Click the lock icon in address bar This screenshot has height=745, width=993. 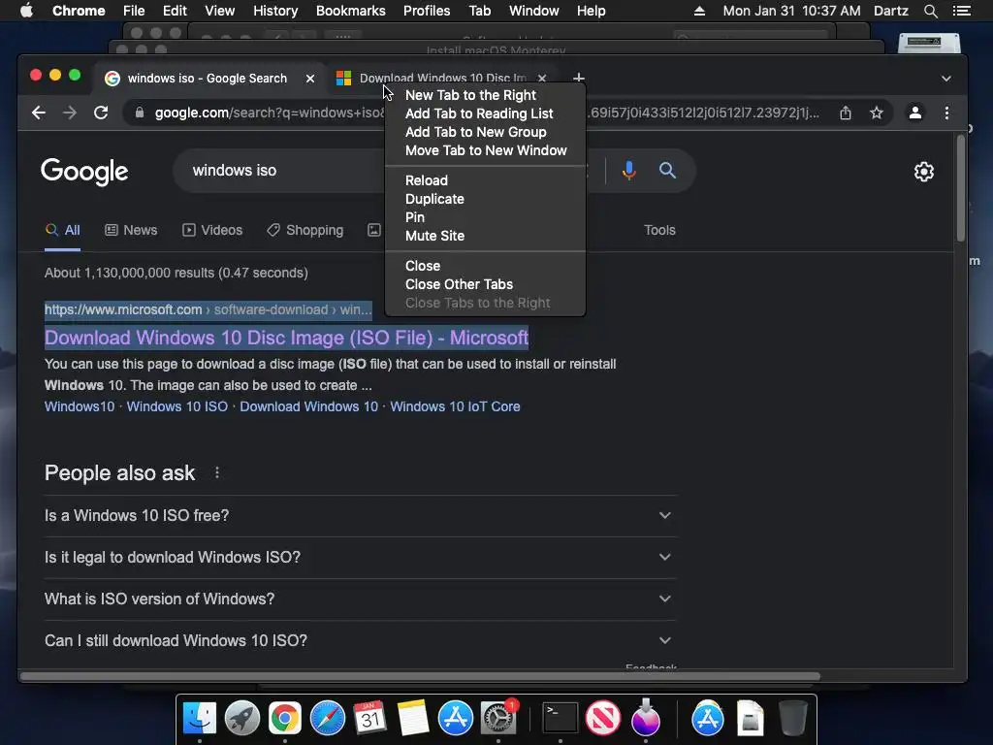[140, 113]
